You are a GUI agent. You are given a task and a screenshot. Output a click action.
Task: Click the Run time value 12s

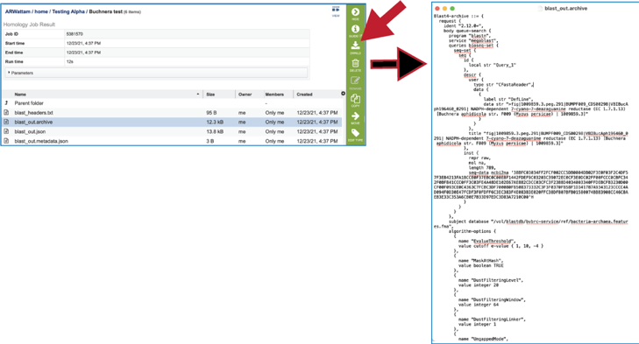point(70,61)
